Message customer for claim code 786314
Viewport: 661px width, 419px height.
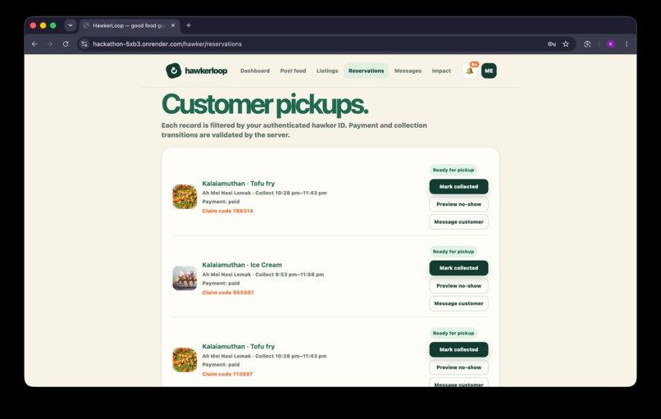(x=458, y=221)
